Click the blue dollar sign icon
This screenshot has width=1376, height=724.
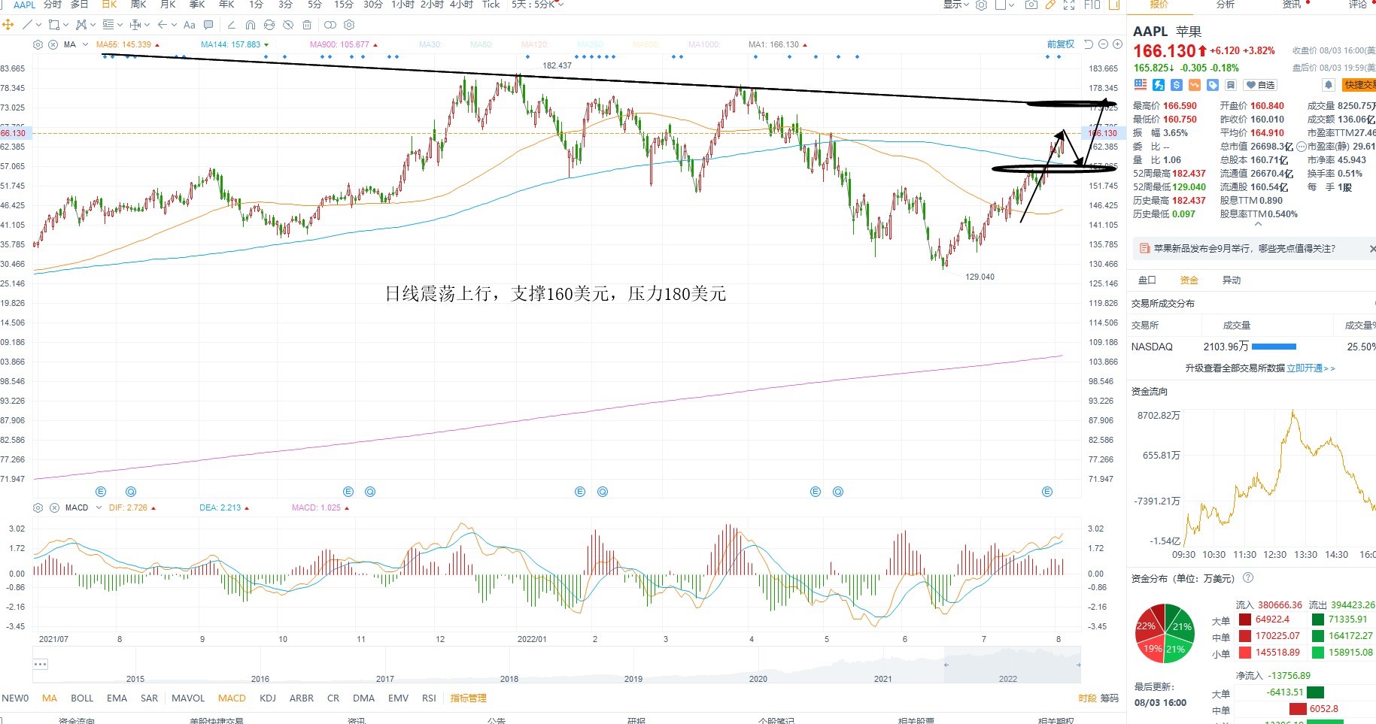click(1177, 85)
